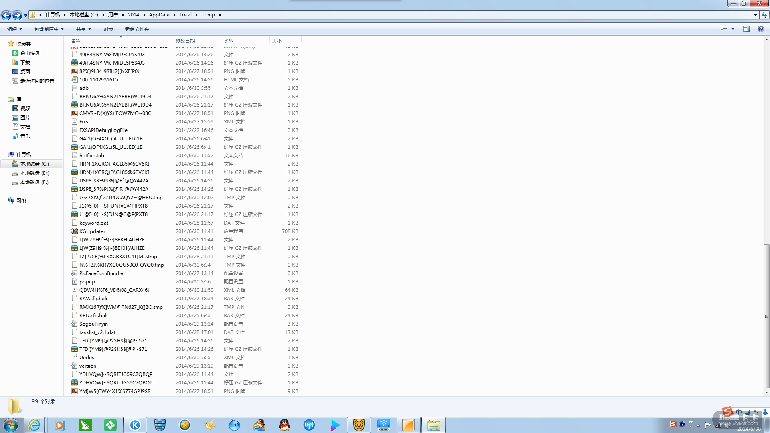Open the address bar history dropdown arrow
Viewport: 770px width, 433px height.
tap(755, 15)
